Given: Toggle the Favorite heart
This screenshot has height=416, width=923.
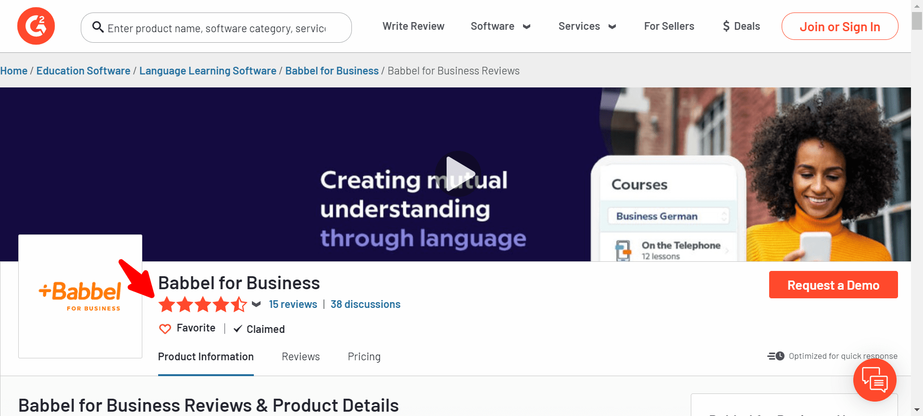Looking at the screenshot, I should tap(165, 329).
